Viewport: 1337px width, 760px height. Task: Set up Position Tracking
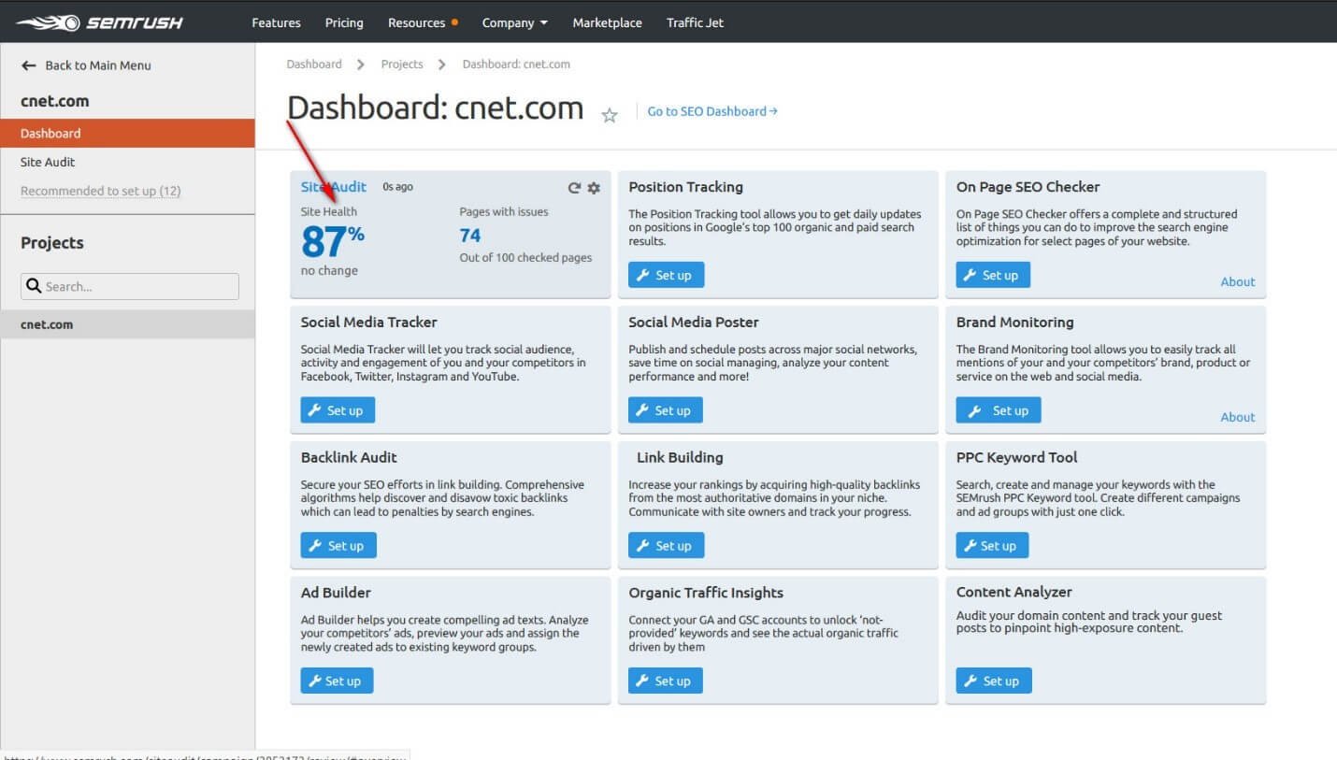(666, 275)
